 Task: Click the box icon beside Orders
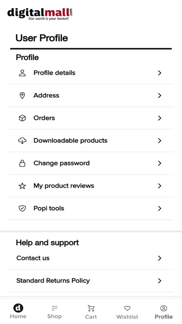click(22, 118)
